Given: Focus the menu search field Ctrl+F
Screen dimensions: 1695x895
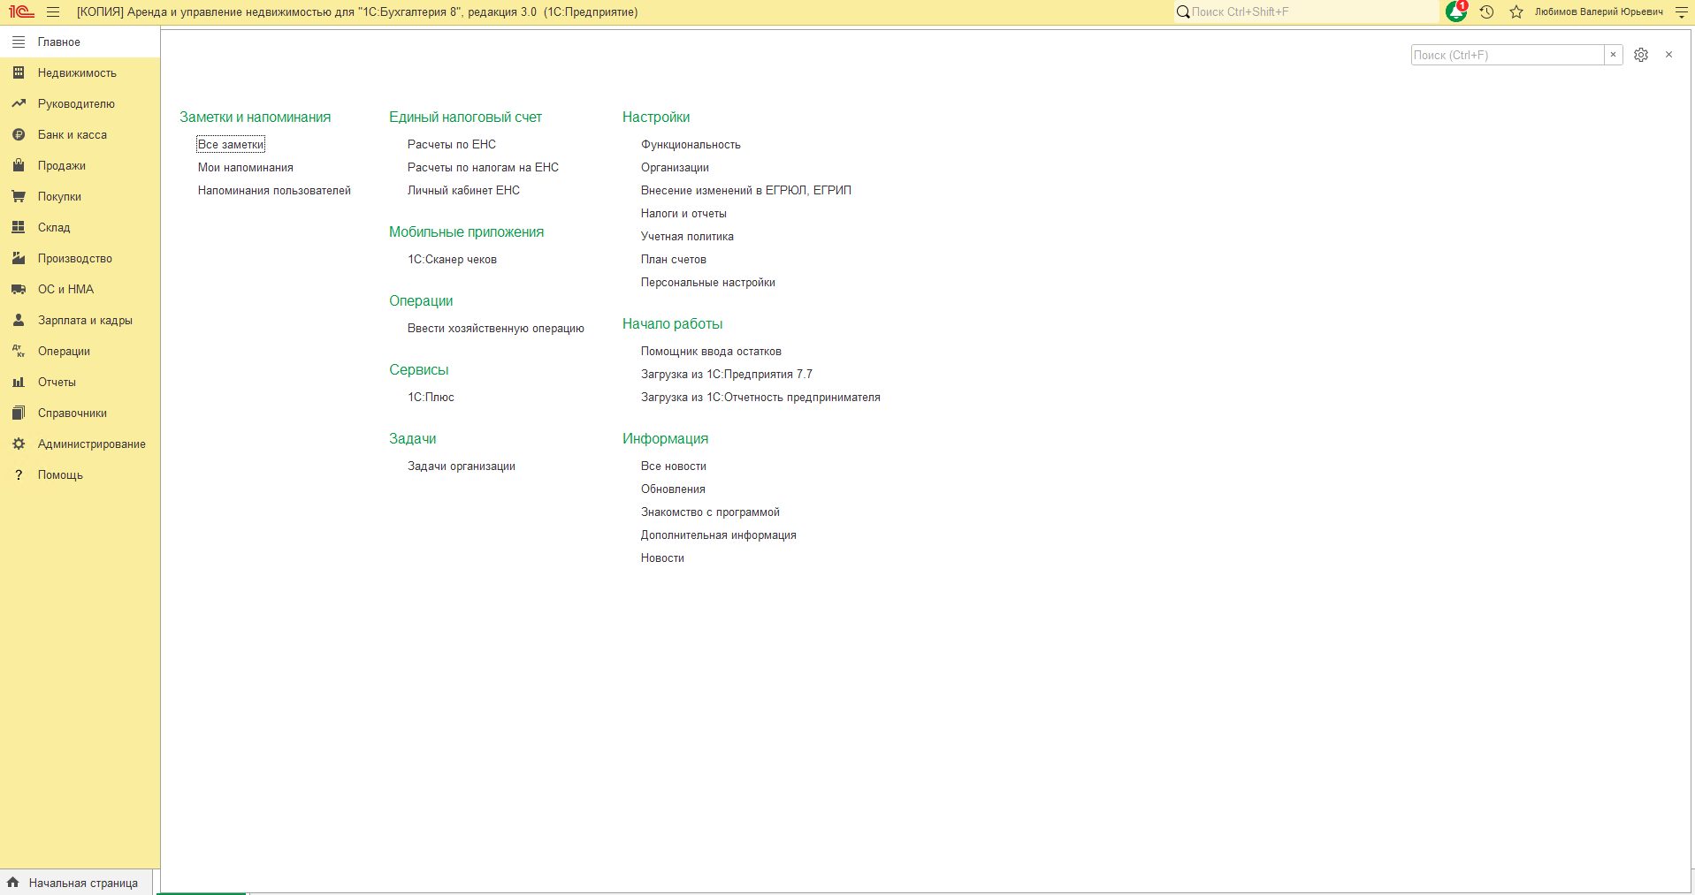Looking at the screenshot, I should 1508,55.
